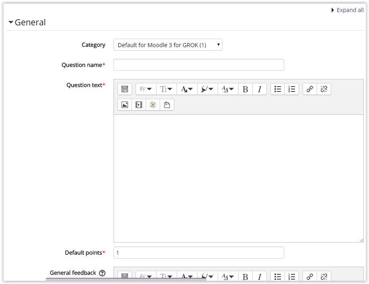The width and height of the screenshot is (369, 284).
Task: Click Unlink icon in General feedback editor
Action: 324,276
